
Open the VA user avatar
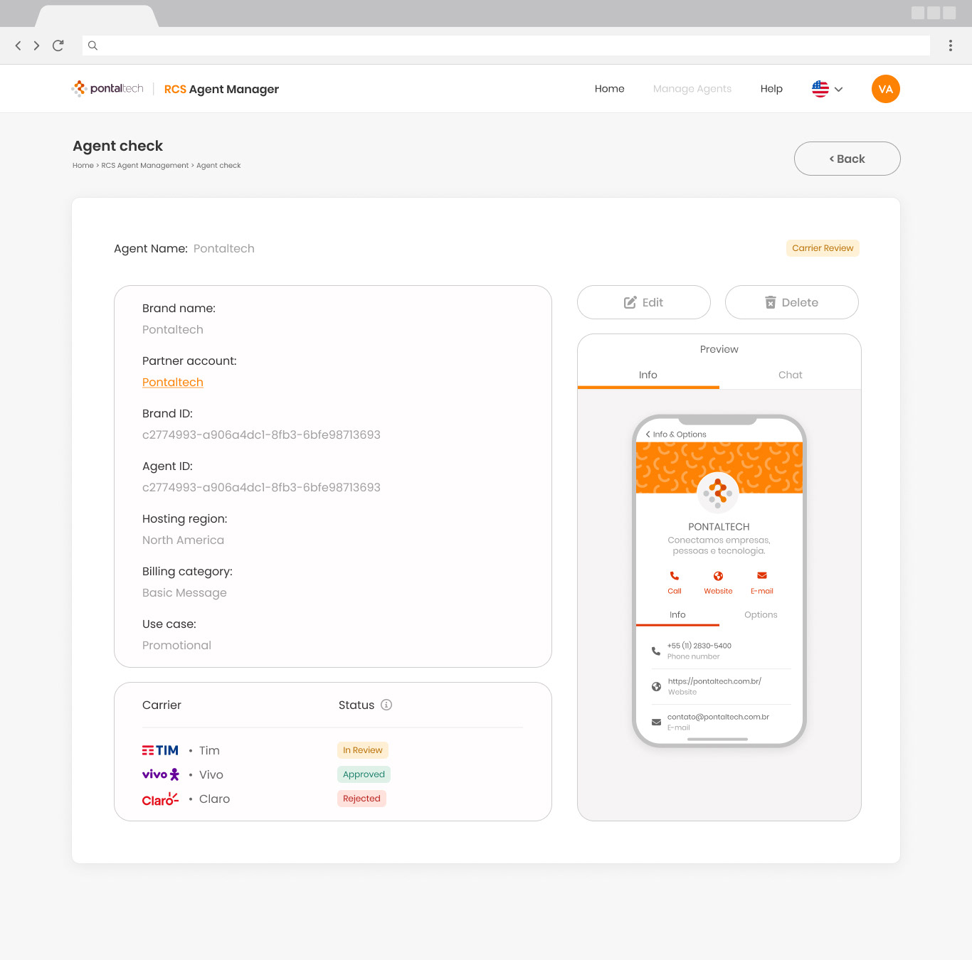(886, 89)
